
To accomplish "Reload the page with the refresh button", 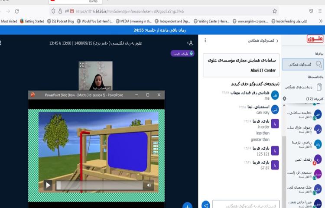I will point(17,11).
